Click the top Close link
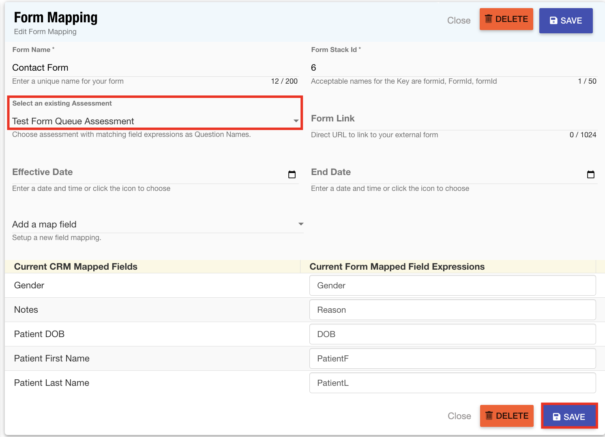The height and width of the screenshot is (437, 605). 459,21
